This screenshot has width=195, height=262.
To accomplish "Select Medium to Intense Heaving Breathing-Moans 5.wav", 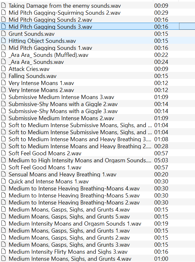I will click(74, 195).
